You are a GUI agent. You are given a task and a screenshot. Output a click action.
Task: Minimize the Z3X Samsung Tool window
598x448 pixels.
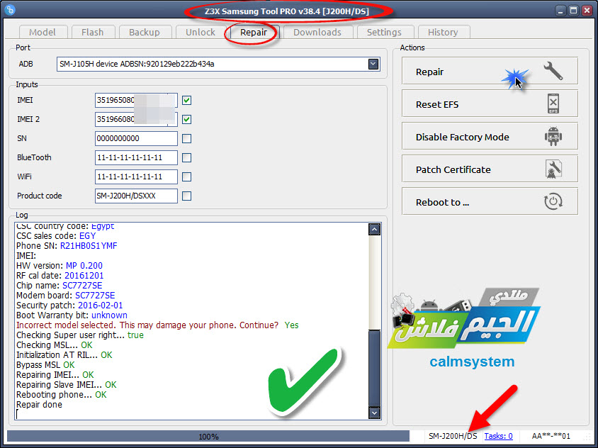click(560, 11)
